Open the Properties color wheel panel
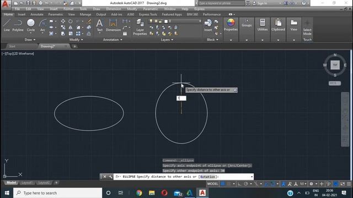 [231, 25]
